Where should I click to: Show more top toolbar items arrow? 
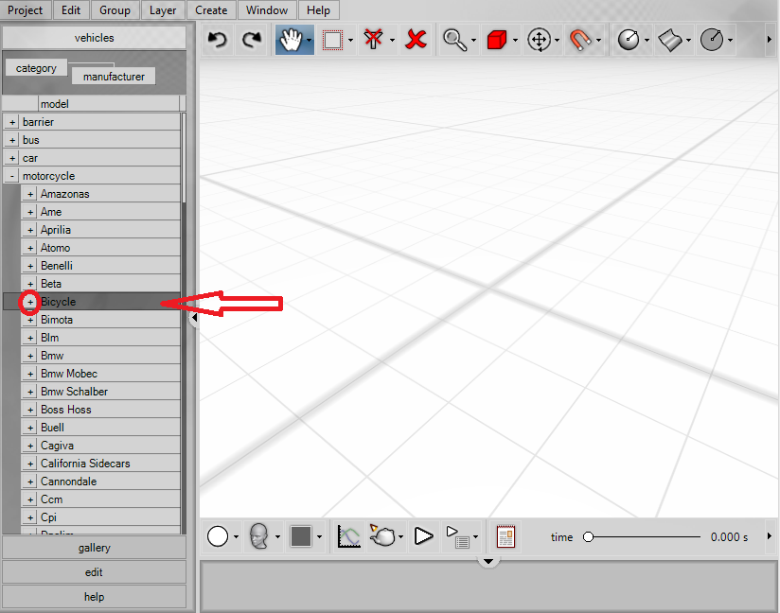tap(769, 40)
